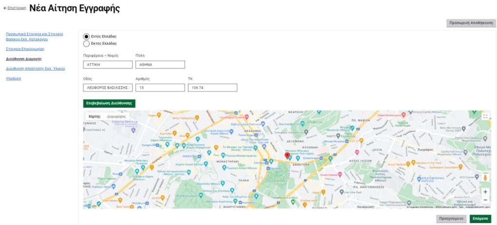Go to Στοιχεία Επικοινωνίας step
Image resolution: width=497 pixels, height=225 pixels.
(x=25, y=49)
